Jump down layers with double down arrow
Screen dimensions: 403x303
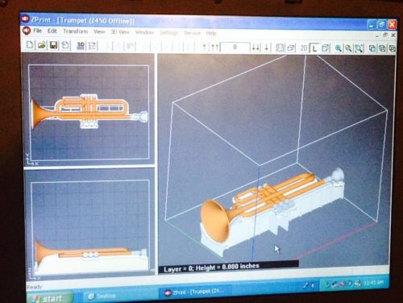[256, 48]
